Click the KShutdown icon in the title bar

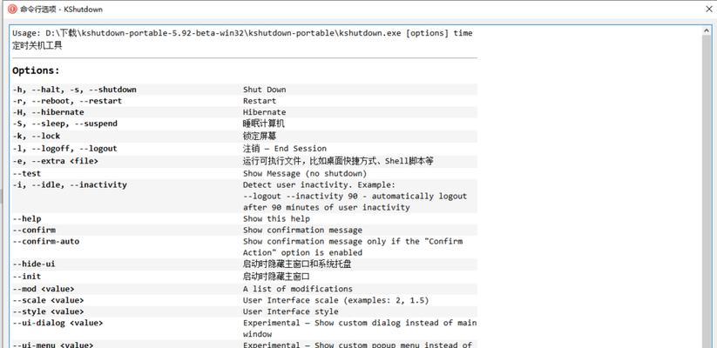(x=13, y=9)
